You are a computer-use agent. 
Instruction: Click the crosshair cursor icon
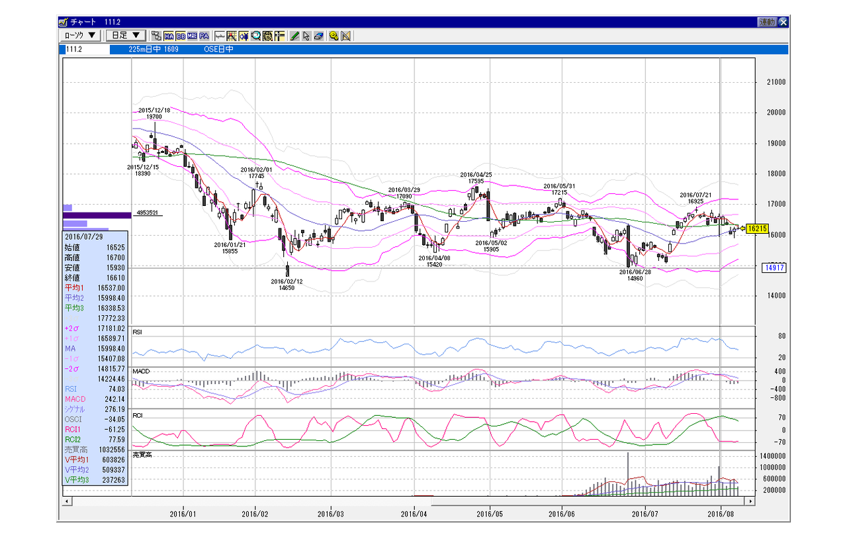click(279, 36)
